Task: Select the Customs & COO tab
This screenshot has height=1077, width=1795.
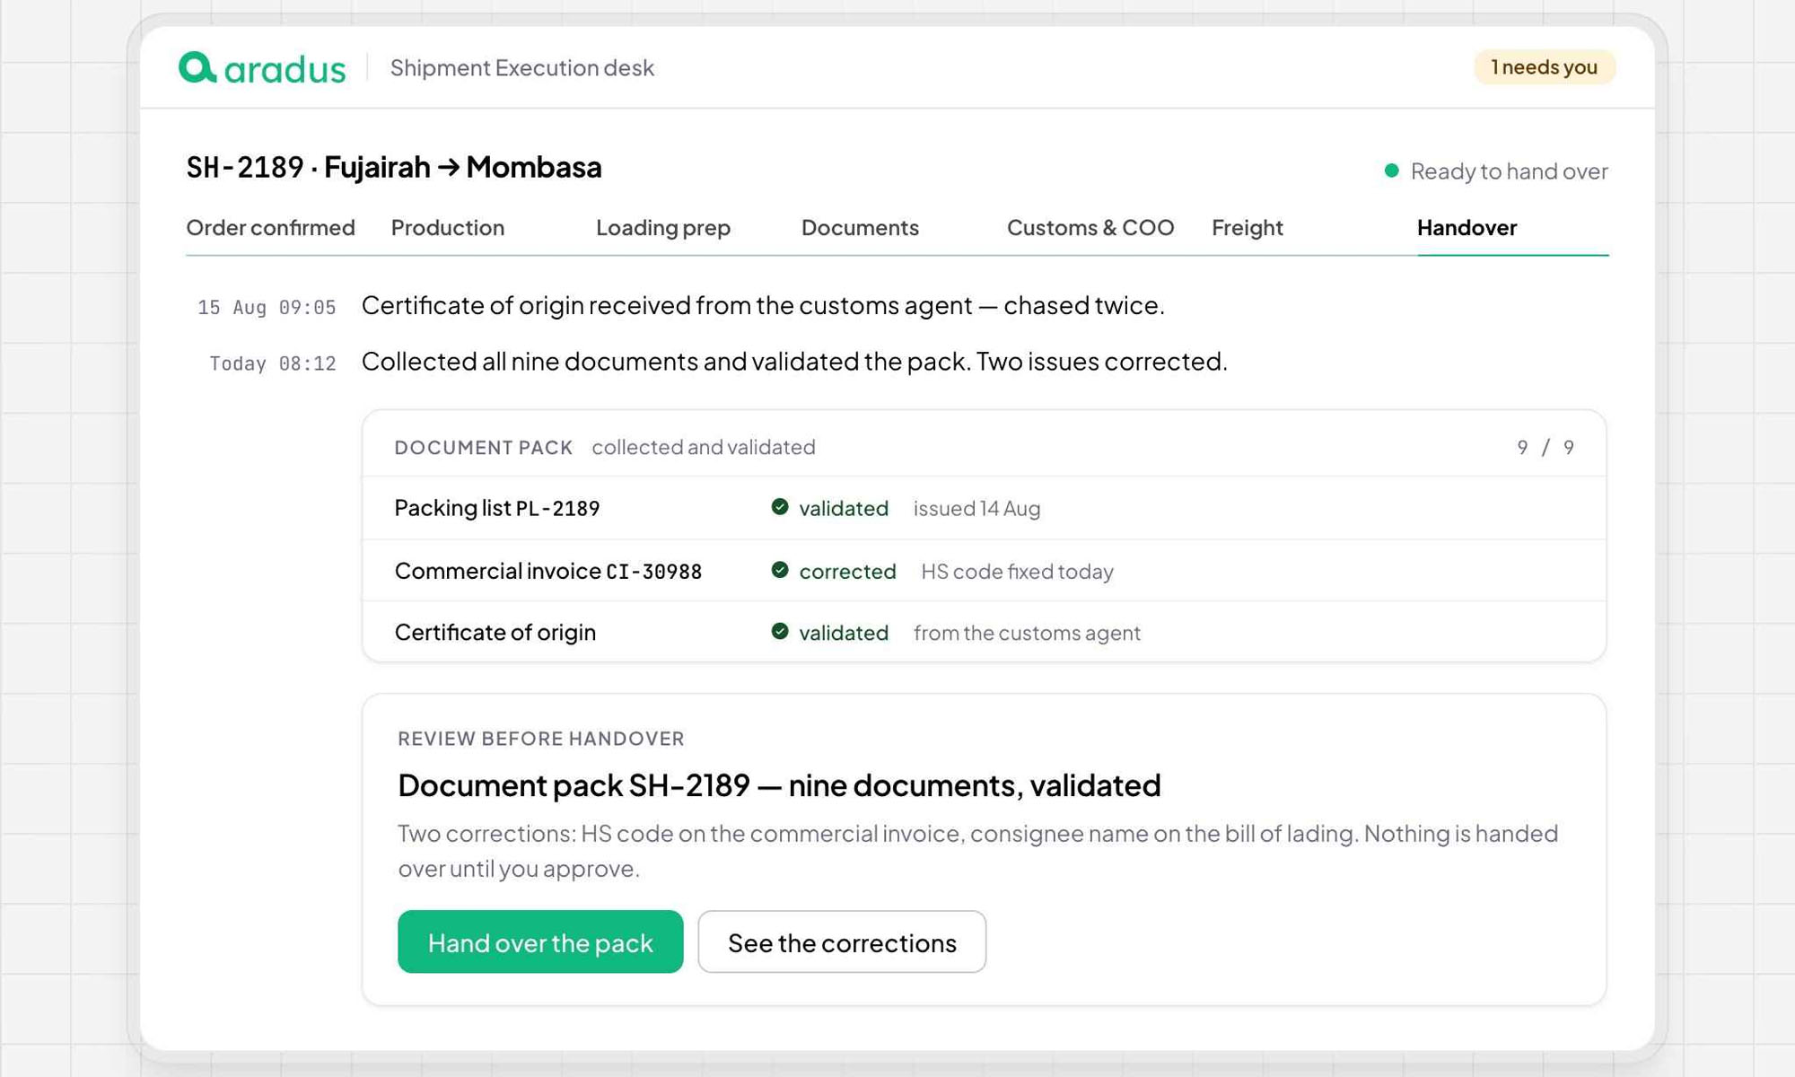Action: pyautogui.click(x=1090, y=228)
